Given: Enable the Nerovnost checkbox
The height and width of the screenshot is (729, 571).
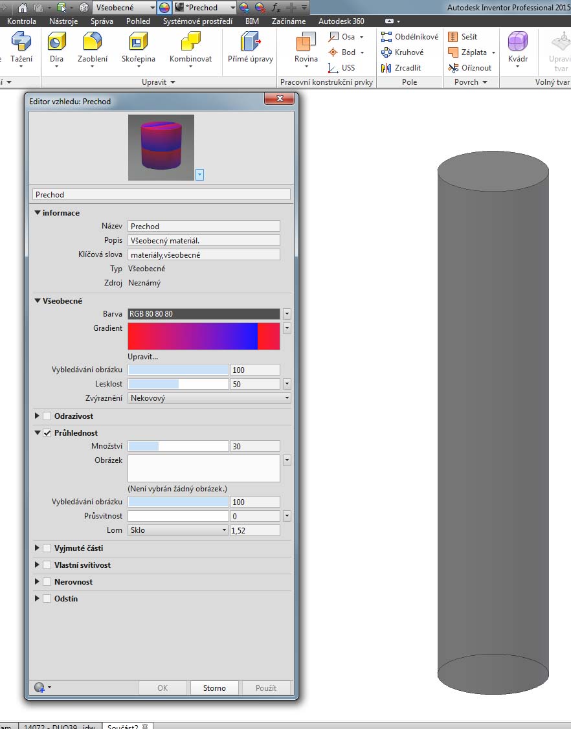Looking at the screenshot, I should (47, 582).
